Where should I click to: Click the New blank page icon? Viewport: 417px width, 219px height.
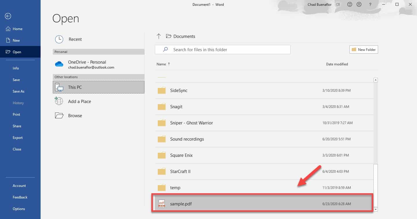point(8,41)
